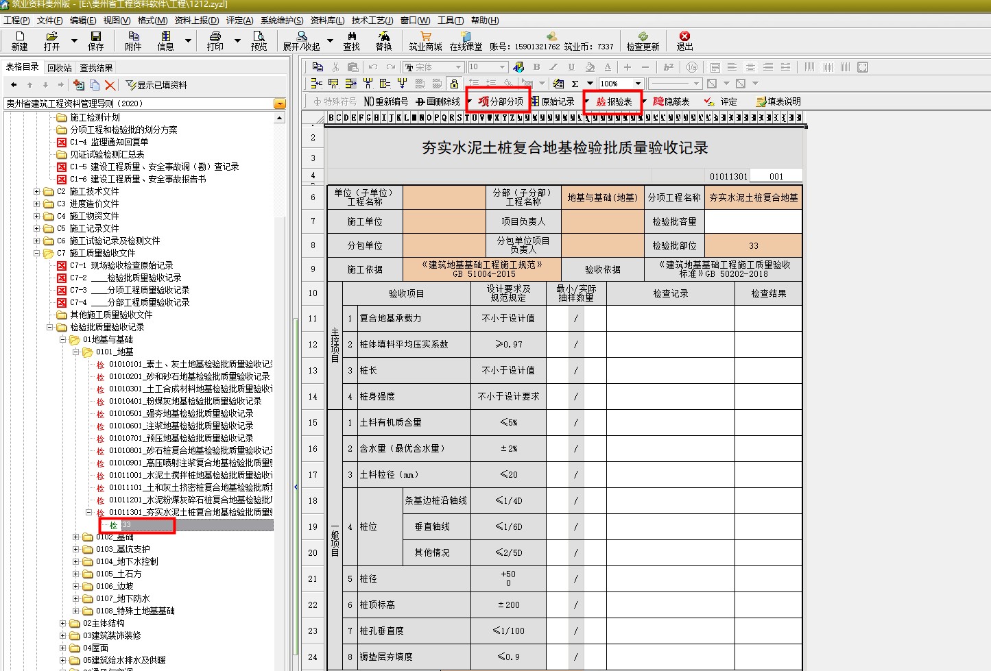Screen dimensions: 991x671
Task: Select the tree node labeled 33
Action: 126,525
